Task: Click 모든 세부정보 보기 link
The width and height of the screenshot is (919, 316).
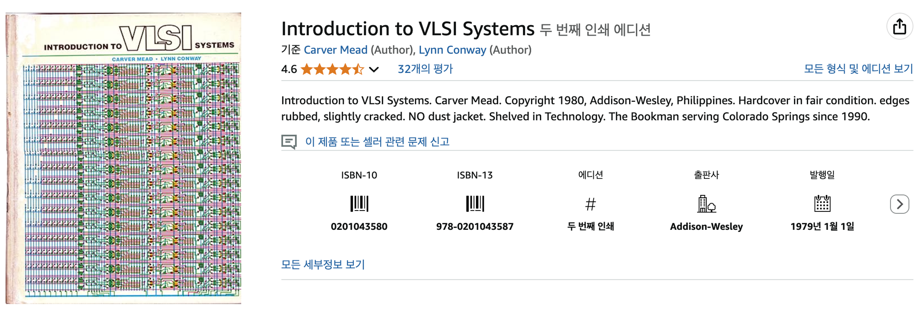Action: [322, 264]
